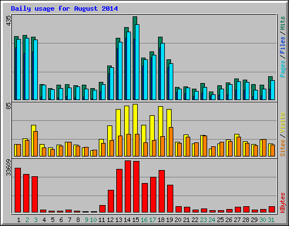This screenshot has height=226, width=289.
Task: Click day label 1 on the axis
Action: coord(19,220)
